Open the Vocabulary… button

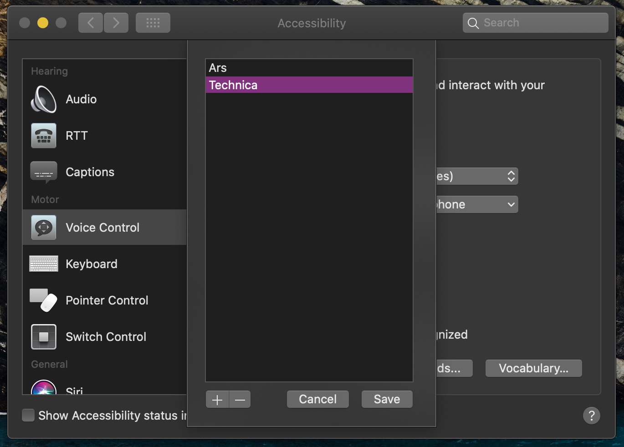coord(533,368)
